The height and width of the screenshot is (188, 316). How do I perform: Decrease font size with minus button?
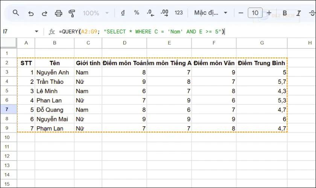click(241, 13)
